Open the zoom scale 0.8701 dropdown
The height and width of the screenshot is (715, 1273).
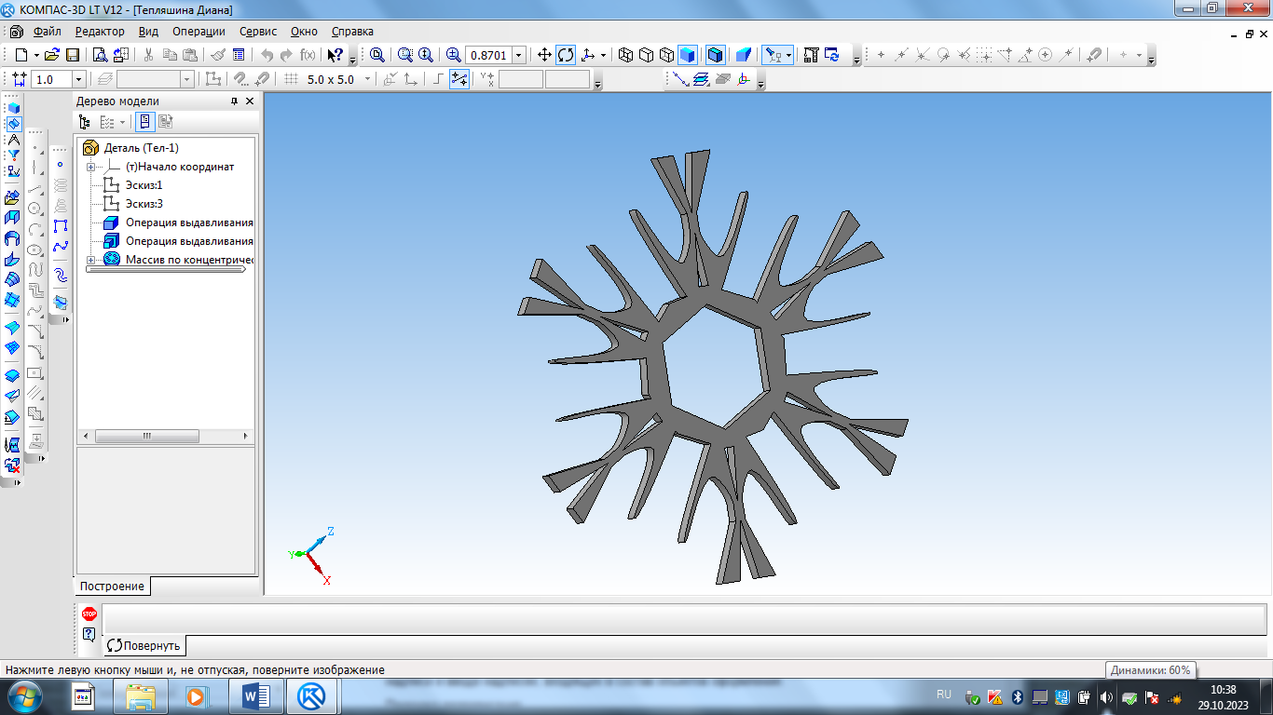pos(519,55)
